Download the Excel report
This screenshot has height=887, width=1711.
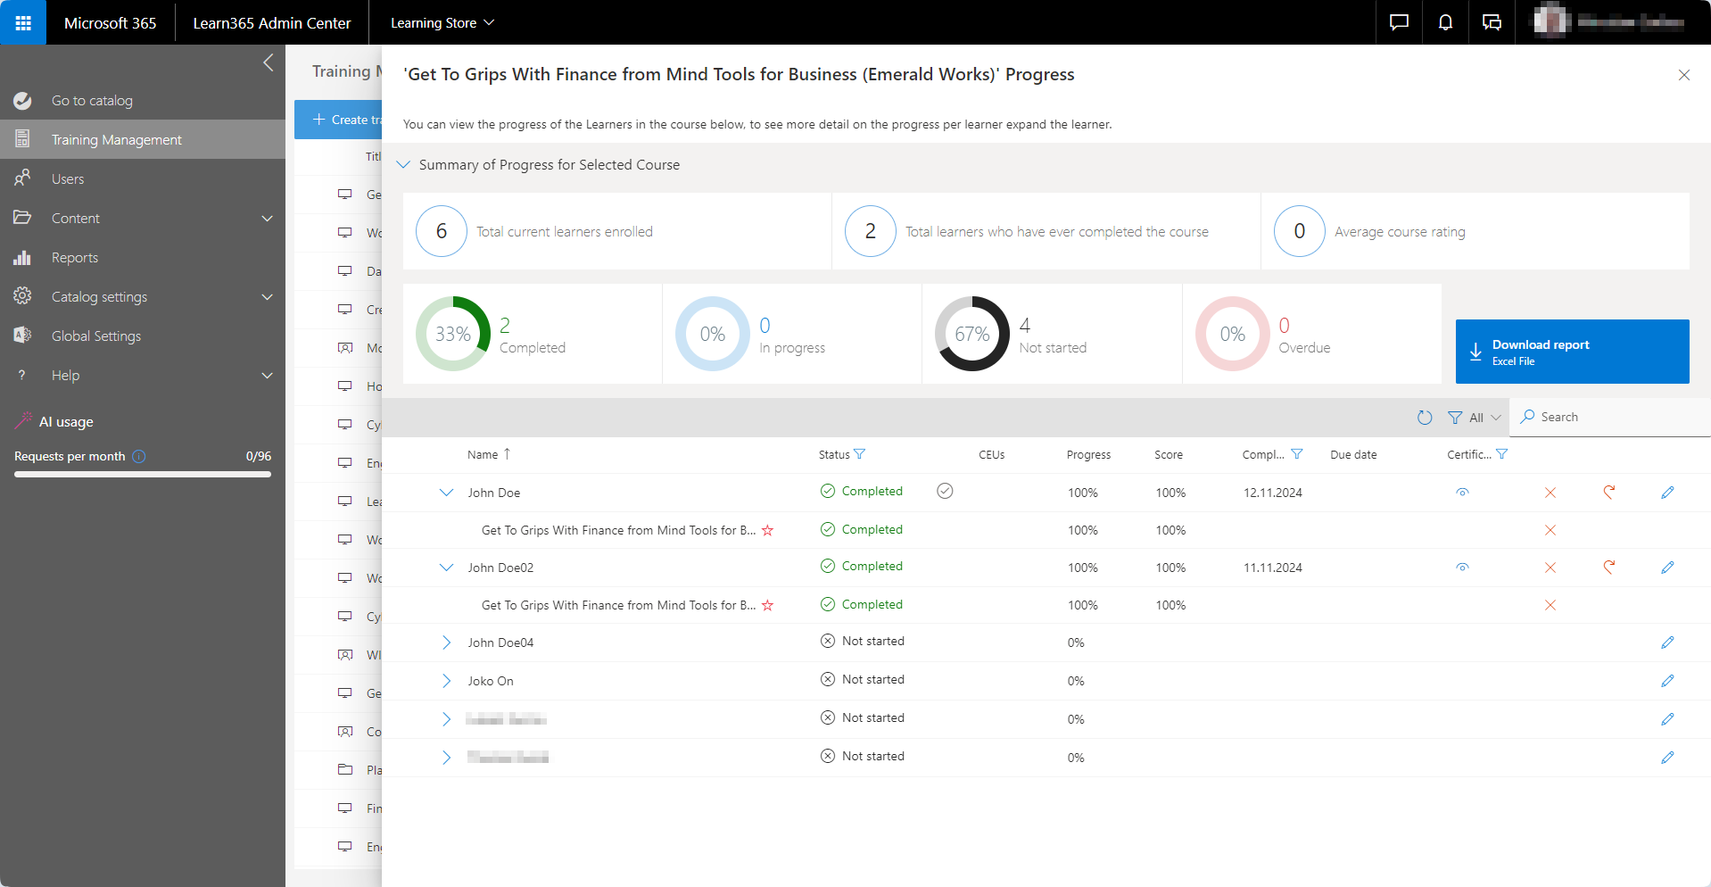pos(1572,352)
